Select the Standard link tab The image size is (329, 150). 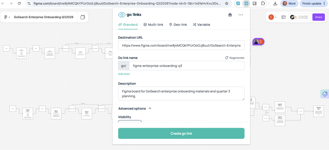pos(128,25)
